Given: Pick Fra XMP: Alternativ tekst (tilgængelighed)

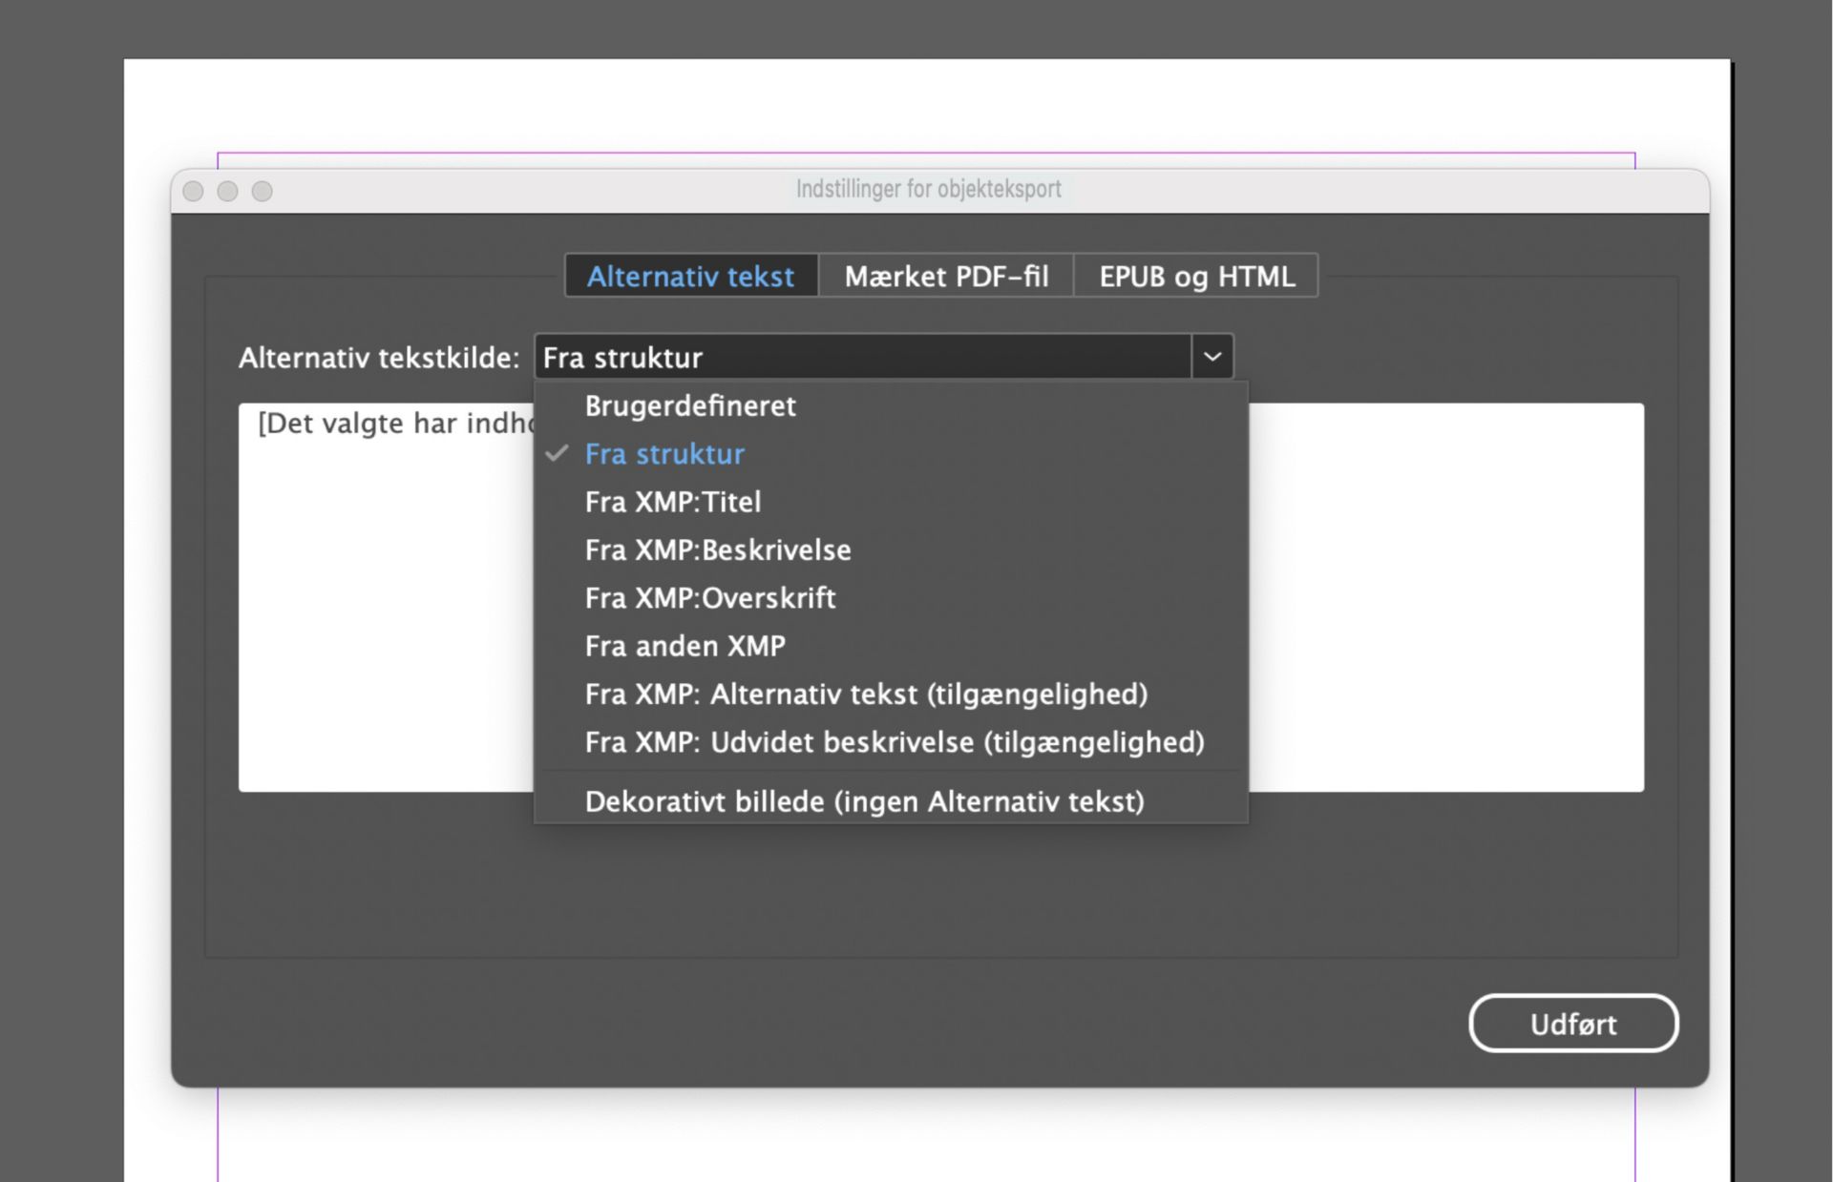Looking at the screenshot, I should click(x=867, y=695).
